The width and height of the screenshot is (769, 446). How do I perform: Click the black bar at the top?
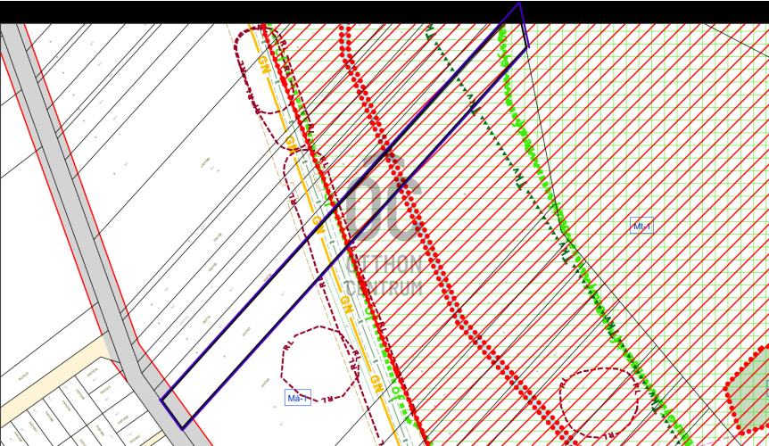[x=268, y=11]
